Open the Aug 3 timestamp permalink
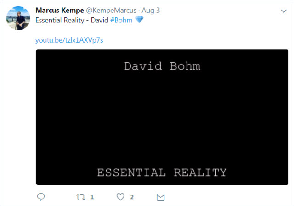The width and height of the screenshot is (294, 206). click(x=151, y=11)
